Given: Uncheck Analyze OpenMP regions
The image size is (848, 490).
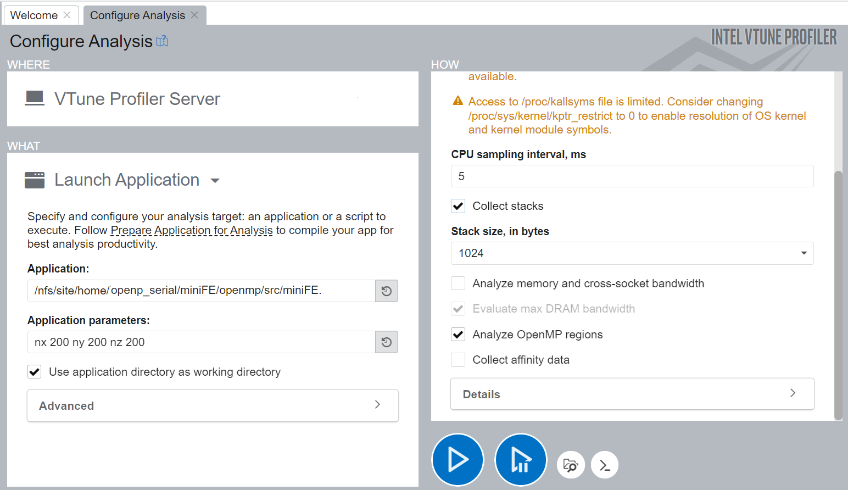Looking at the screenshot, I should (458, 335).
